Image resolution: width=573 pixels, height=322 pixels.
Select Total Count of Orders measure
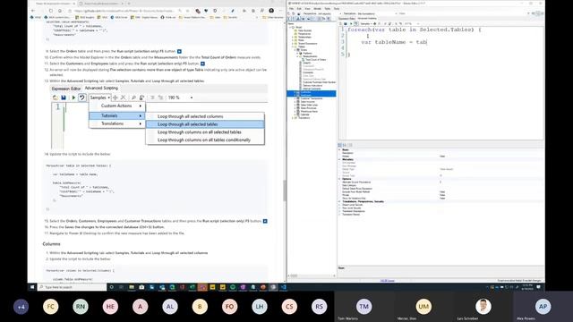pos(315,60)
